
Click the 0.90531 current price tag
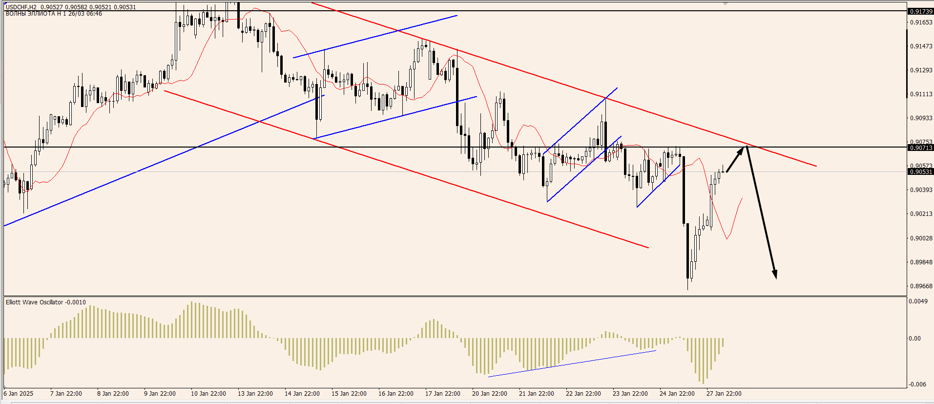point(920,171)
